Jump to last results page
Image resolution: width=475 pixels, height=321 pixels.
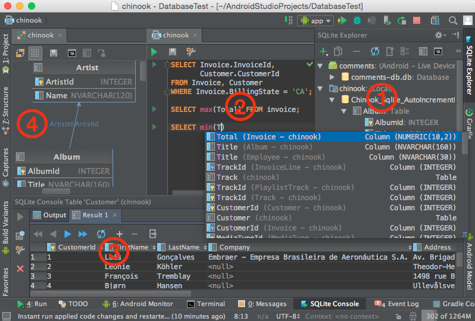(x=82, y=234)
